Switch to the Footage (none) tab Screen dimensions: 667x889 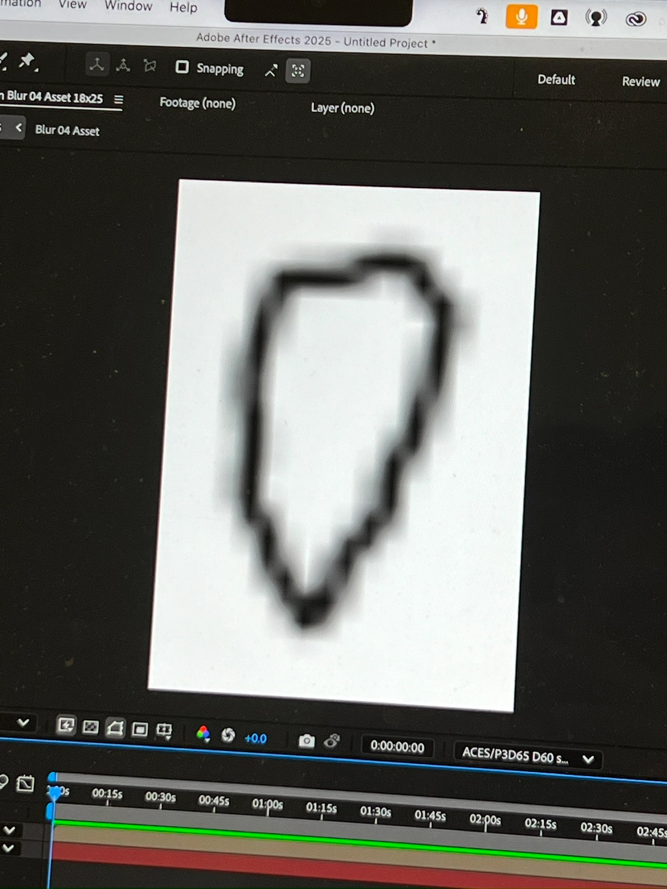(x=197, y=103)
